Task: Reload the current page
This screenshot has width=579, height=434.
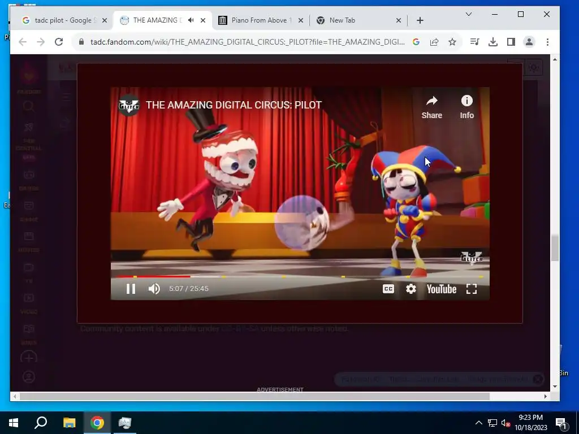Action: tap(59, 42)
